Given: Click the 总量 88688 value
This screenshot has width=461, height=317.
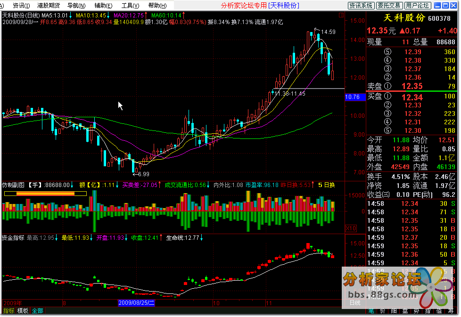Looking at the screenshot, I should 446,42.
